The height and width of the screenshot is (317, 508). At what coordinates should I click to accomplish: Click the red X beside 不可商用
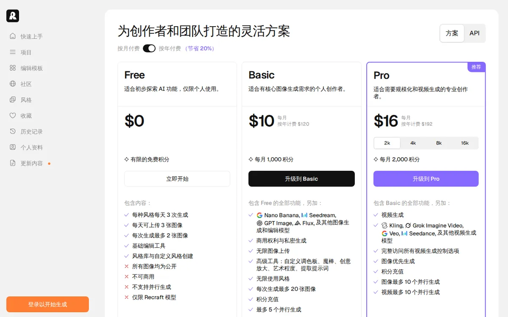pyautogui.click(x=127, y=277)
